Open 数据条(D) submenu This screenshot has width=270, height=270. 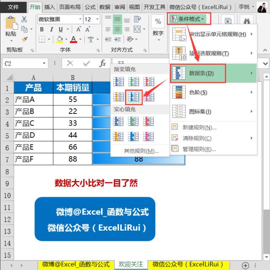coord(213,73)
